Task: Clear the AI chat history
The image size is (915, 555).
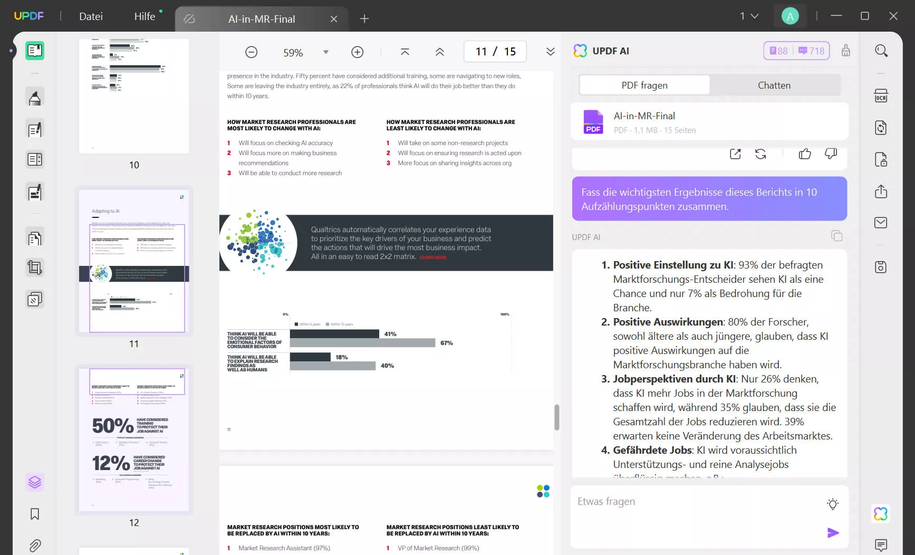Action: (846, 51)
